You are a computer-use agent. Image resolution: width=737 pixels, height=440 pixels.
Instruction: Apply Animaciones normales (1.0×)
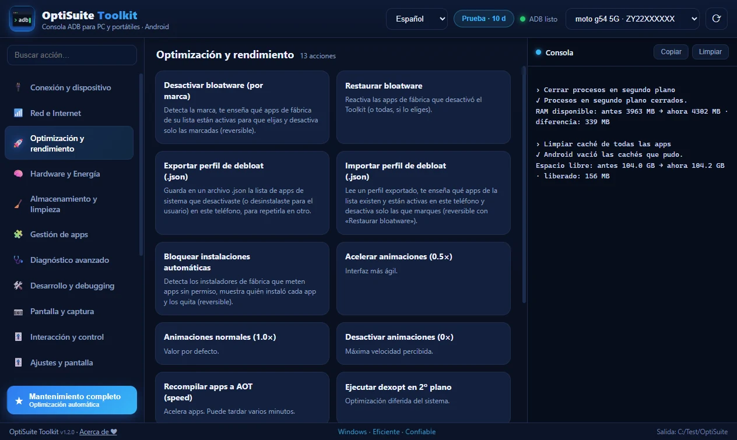pos(242,344)
